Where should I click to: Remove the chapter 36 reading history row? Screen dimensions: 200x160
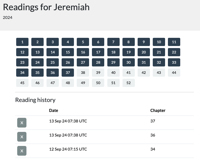(x=22, y=137)
